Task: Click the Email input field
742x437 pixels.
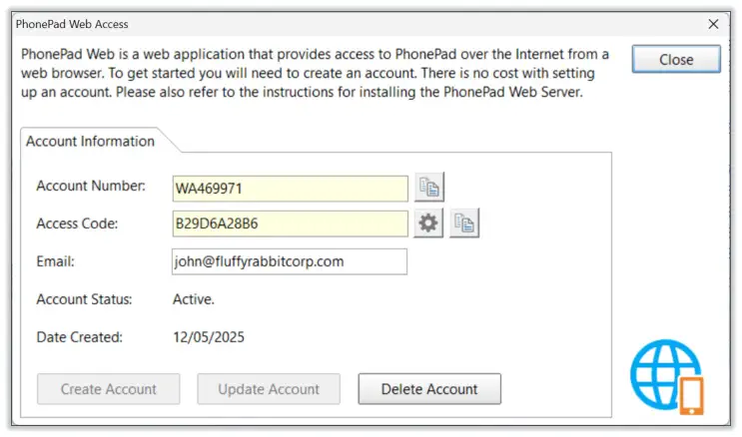Action: 290,261
